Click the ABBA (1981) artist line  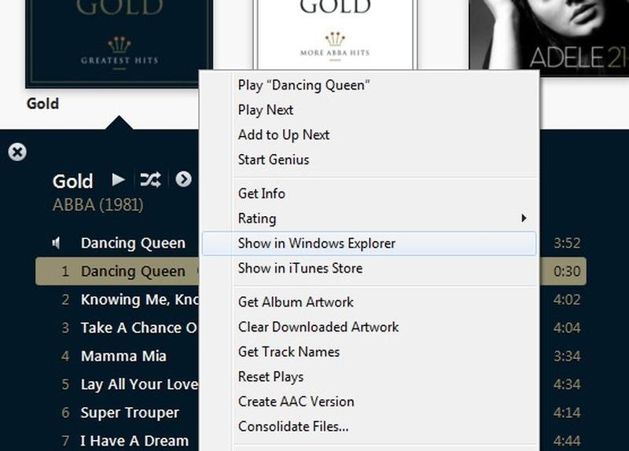(x=97, y=205)
